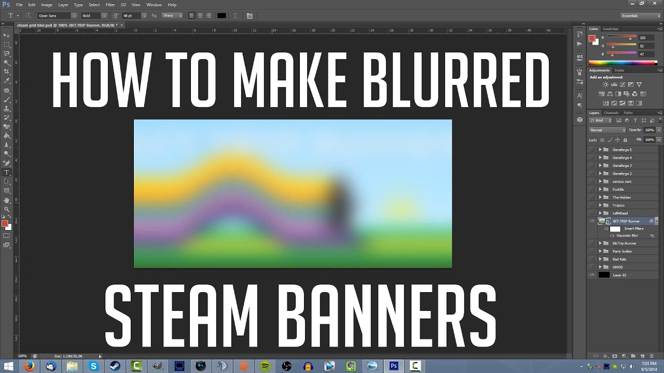Select the Zoom tool in toolbox
Image resolution: width=664 pixels, height=373 pixels.
coord(7,209)
